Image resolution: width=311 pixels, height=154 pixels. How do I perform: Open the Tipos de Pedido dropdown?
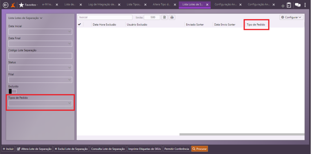click(x=40, y=103)
